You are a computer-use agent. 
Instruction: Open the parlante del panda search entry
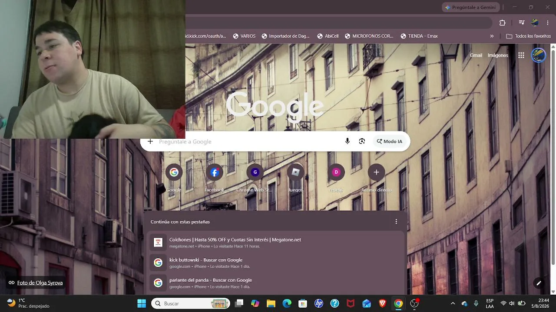coord(275,283)
